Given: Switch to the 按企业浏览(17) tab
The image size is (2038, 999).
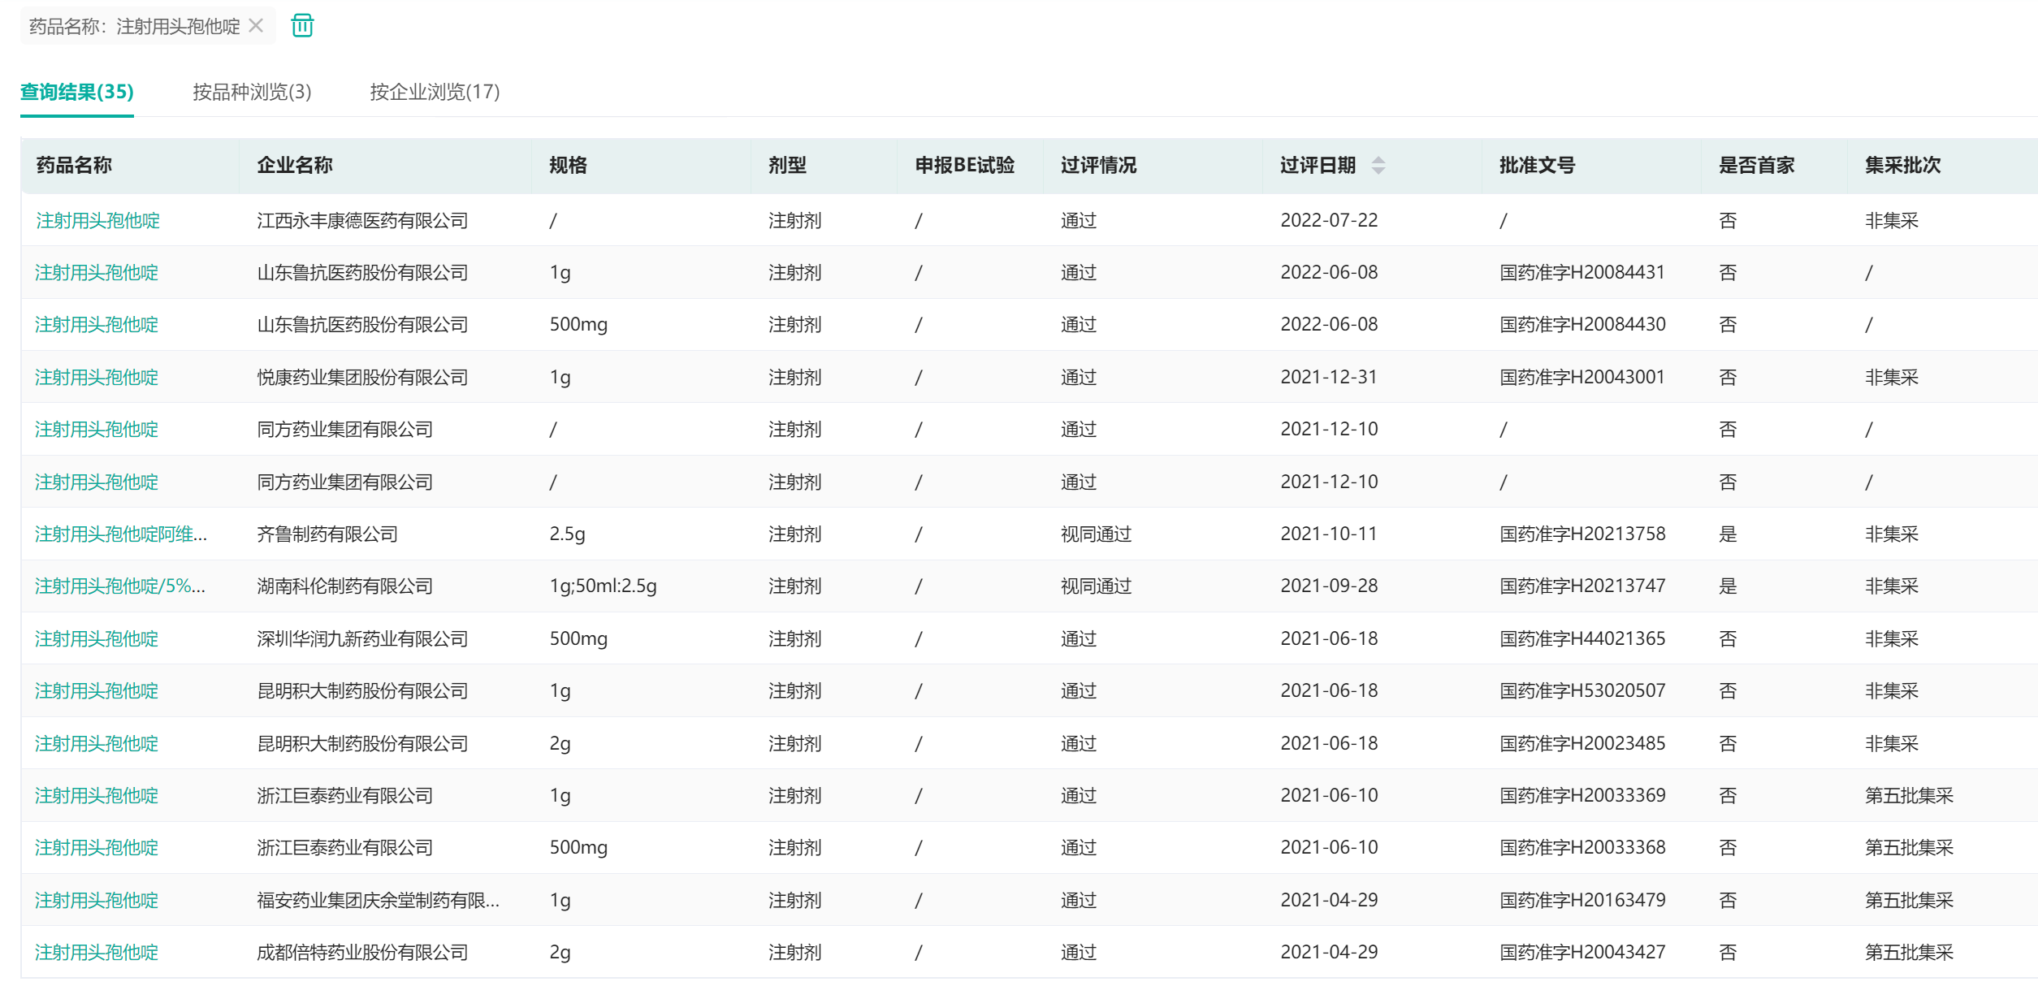Looking at the screenshot, I should pos(435,92).
